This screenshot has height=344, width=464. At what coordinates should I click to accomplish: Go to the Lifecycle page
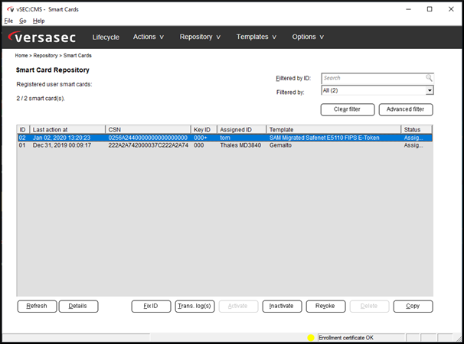point(106,37)
